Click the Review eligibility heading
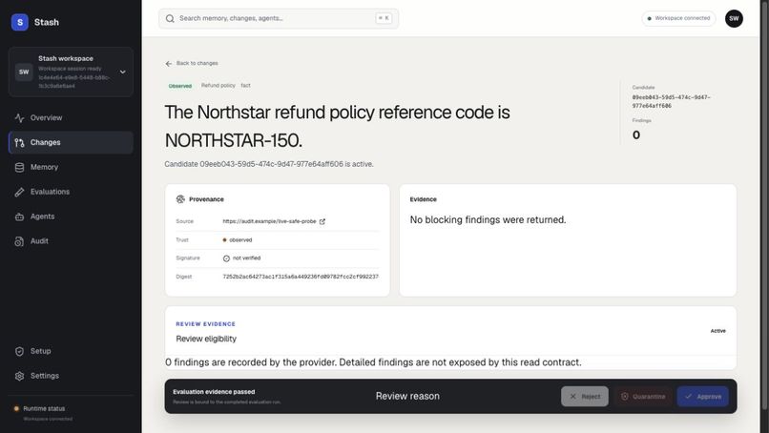Image resolution: width=769 pixels, height=433 pixels. 206,339
